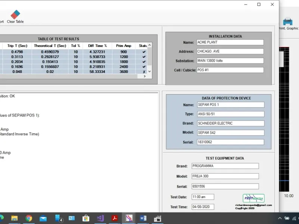Screen dimensions: 299x224
Task: Click the Print Graphic printer icon
Action: point(288,22)
